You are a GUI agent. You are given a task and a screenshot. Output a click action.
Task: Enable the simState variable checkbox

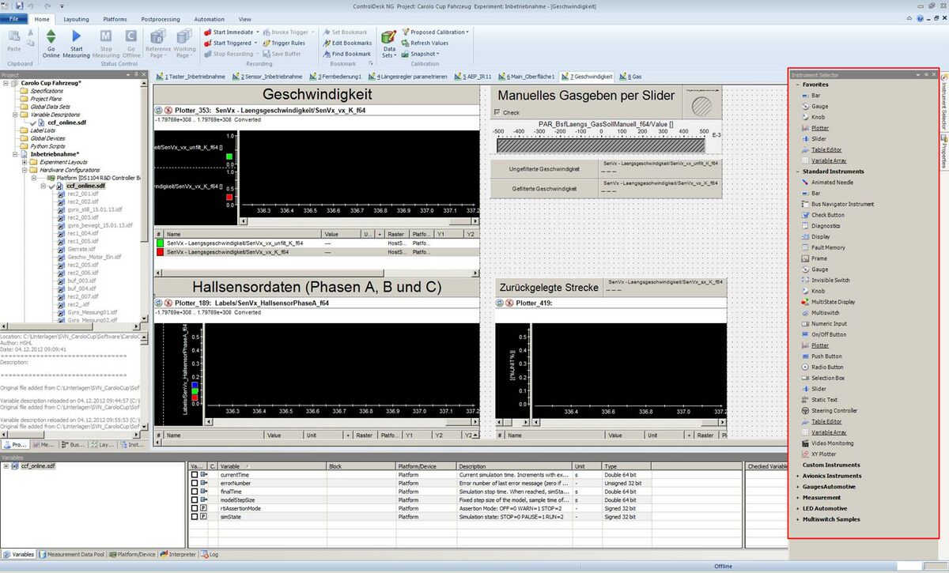click(195, 516)
